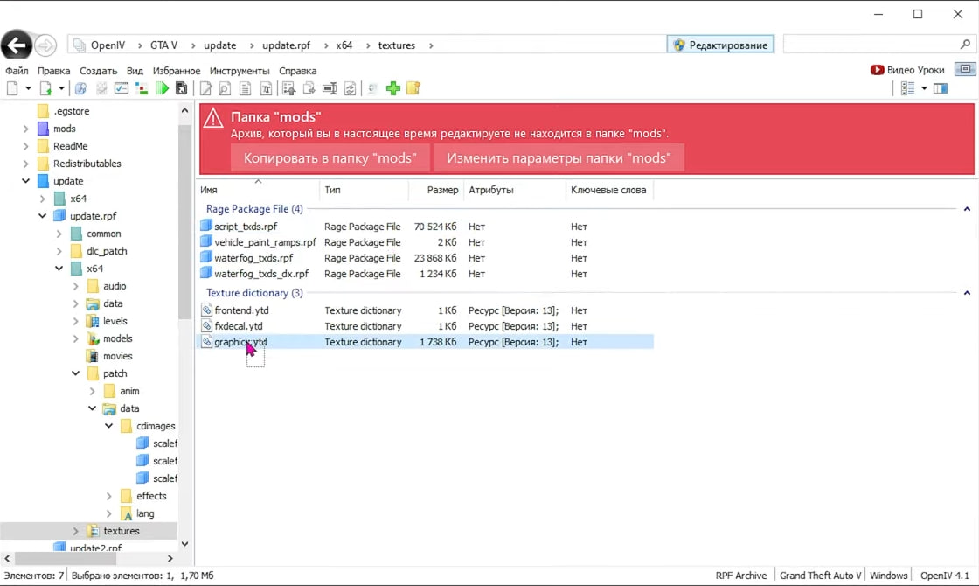Select the waterfog_txds.rpf file row
The width and height of the screenshot is (979, 586).
click(x=427, y=258)
